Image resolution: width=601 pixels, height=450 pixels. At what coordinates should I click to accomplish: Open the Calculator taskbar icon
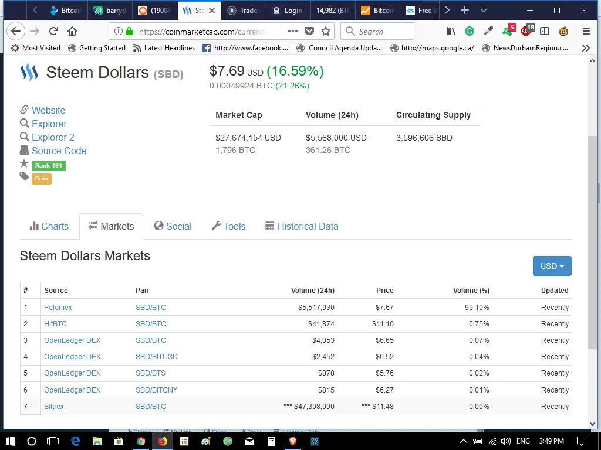pos(271,441)
